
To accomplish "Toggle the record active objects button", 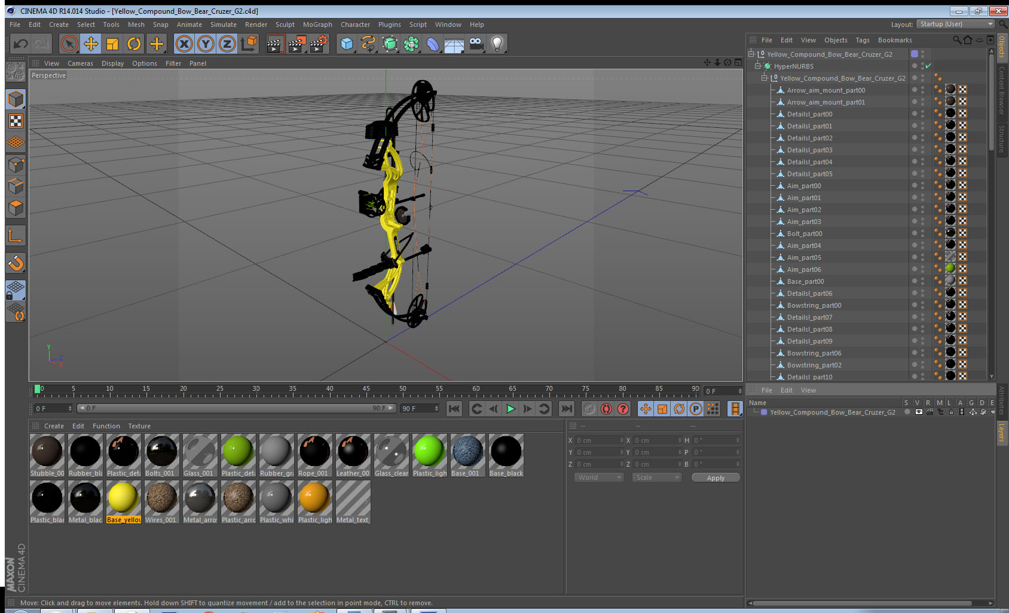I will [x=589, y=409].
